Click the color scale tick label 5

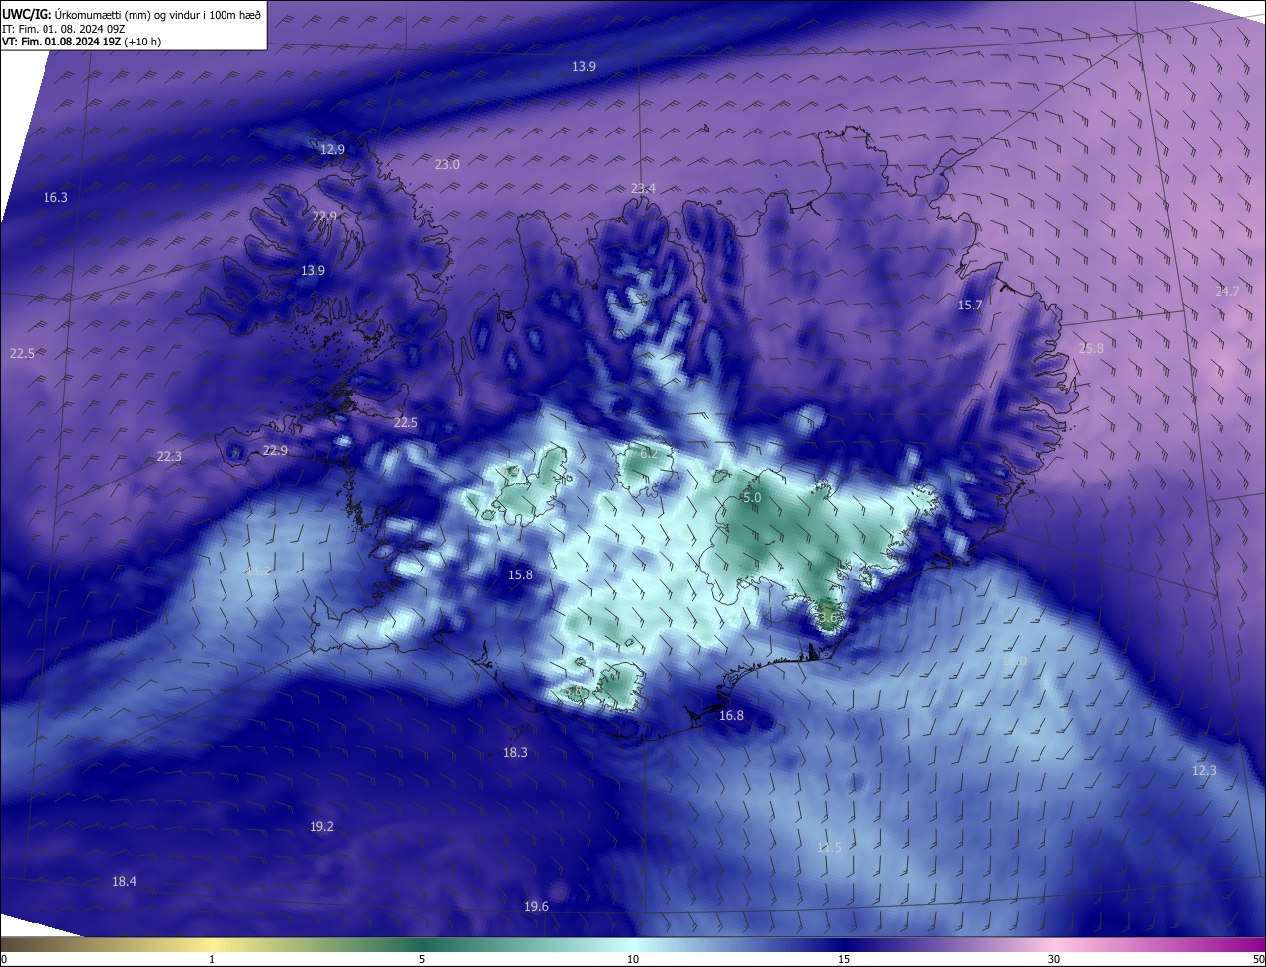pyautogui.click(x=422, y=959)
